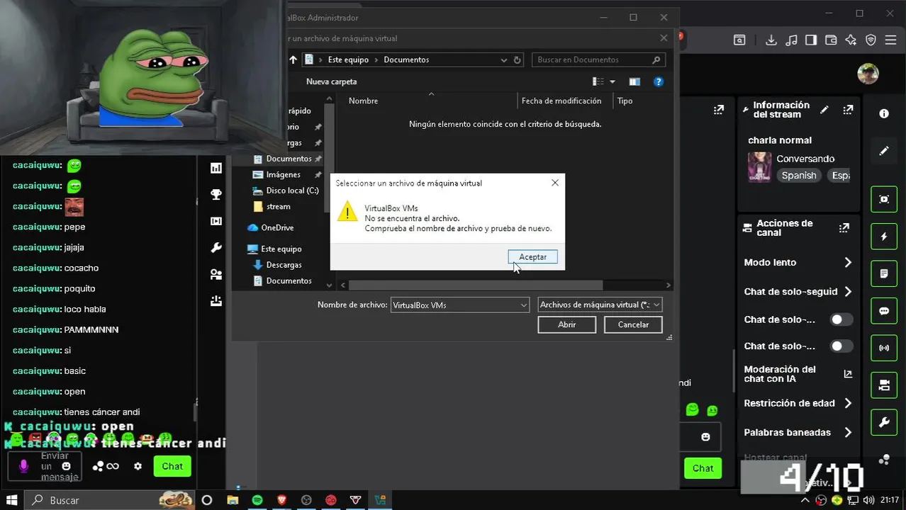Image resolution: width=906 pixels, height=510 pixels.
Task: Expand the Modo lento option
Action: (848, 262)
